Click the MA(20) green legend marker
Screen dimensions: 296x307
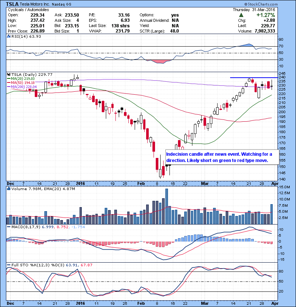[9, 79]
